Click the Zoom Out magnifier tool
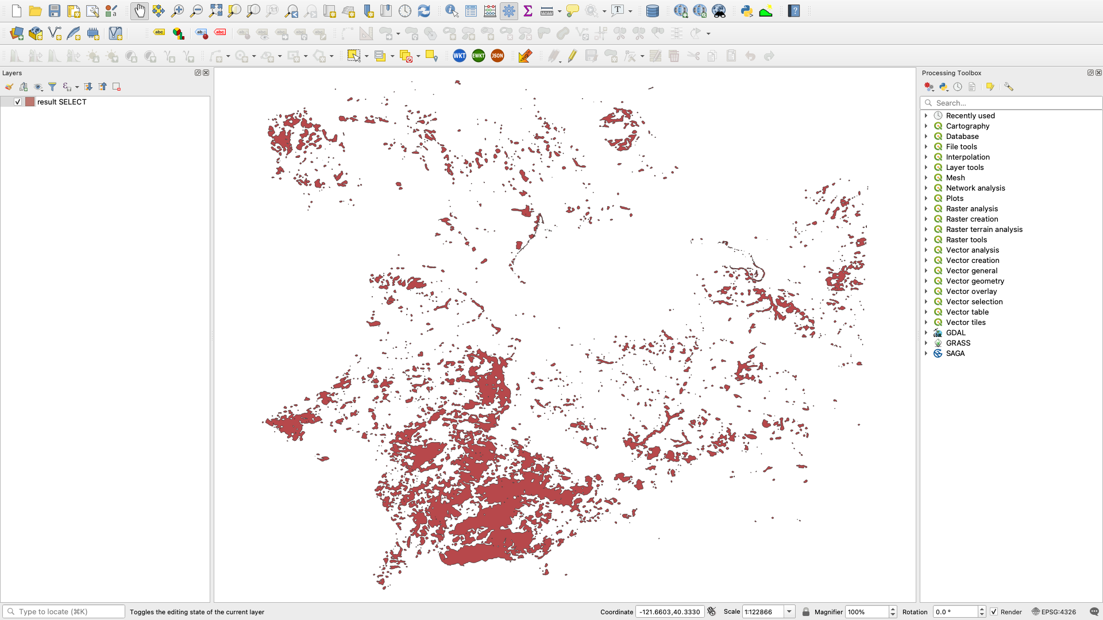Image resolution: width=1103 pixels, height=620 pixels. point(196,11)
